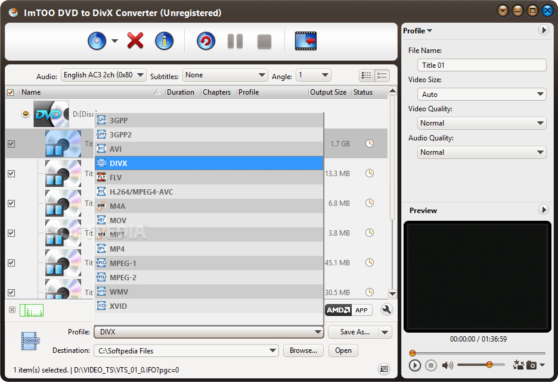This screenshot has width=558, height=382.
Task: Choose FLV in the profile list
Action: 209,178
